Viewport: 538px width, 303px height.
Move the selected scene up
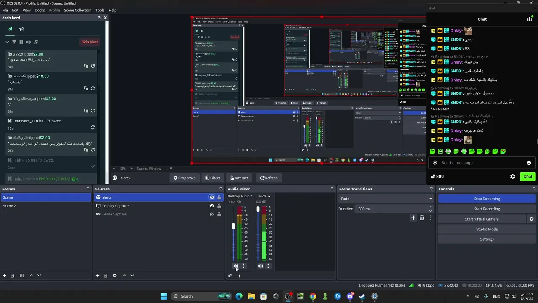click(31, 276)
